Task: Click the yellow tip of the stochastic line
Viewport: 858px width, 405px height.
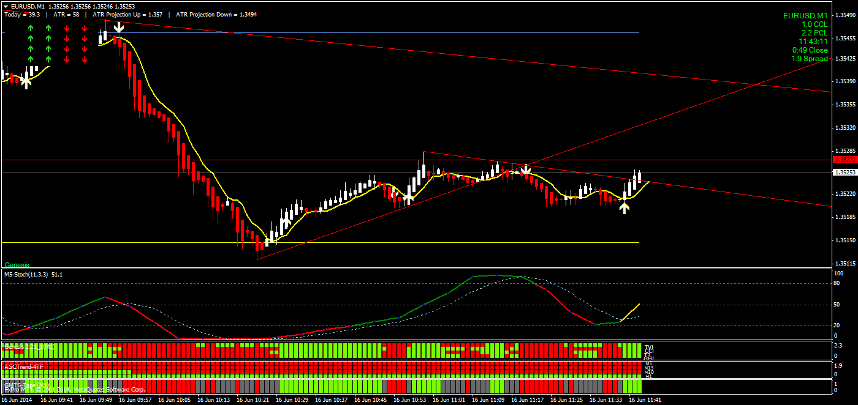Action: [x=639, y=304]
